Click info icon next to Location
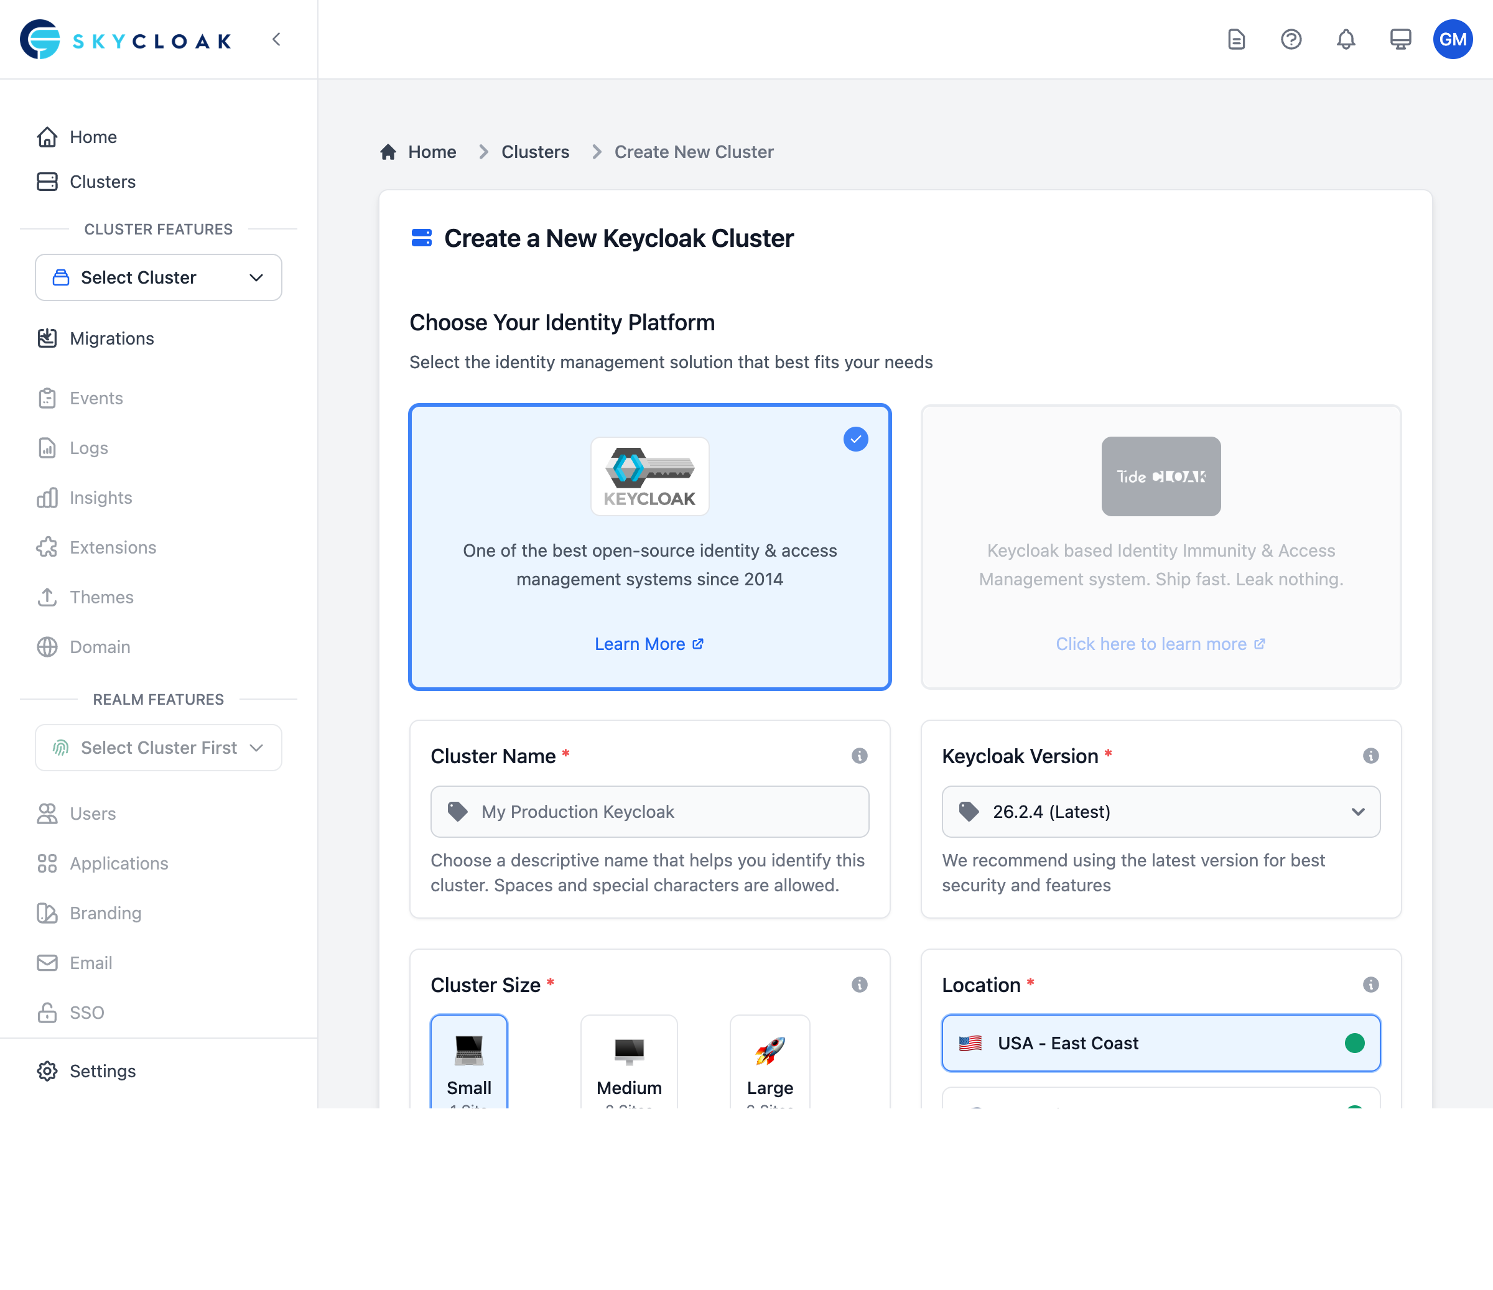The image size is (1493, 1290). pos(1370,985)
